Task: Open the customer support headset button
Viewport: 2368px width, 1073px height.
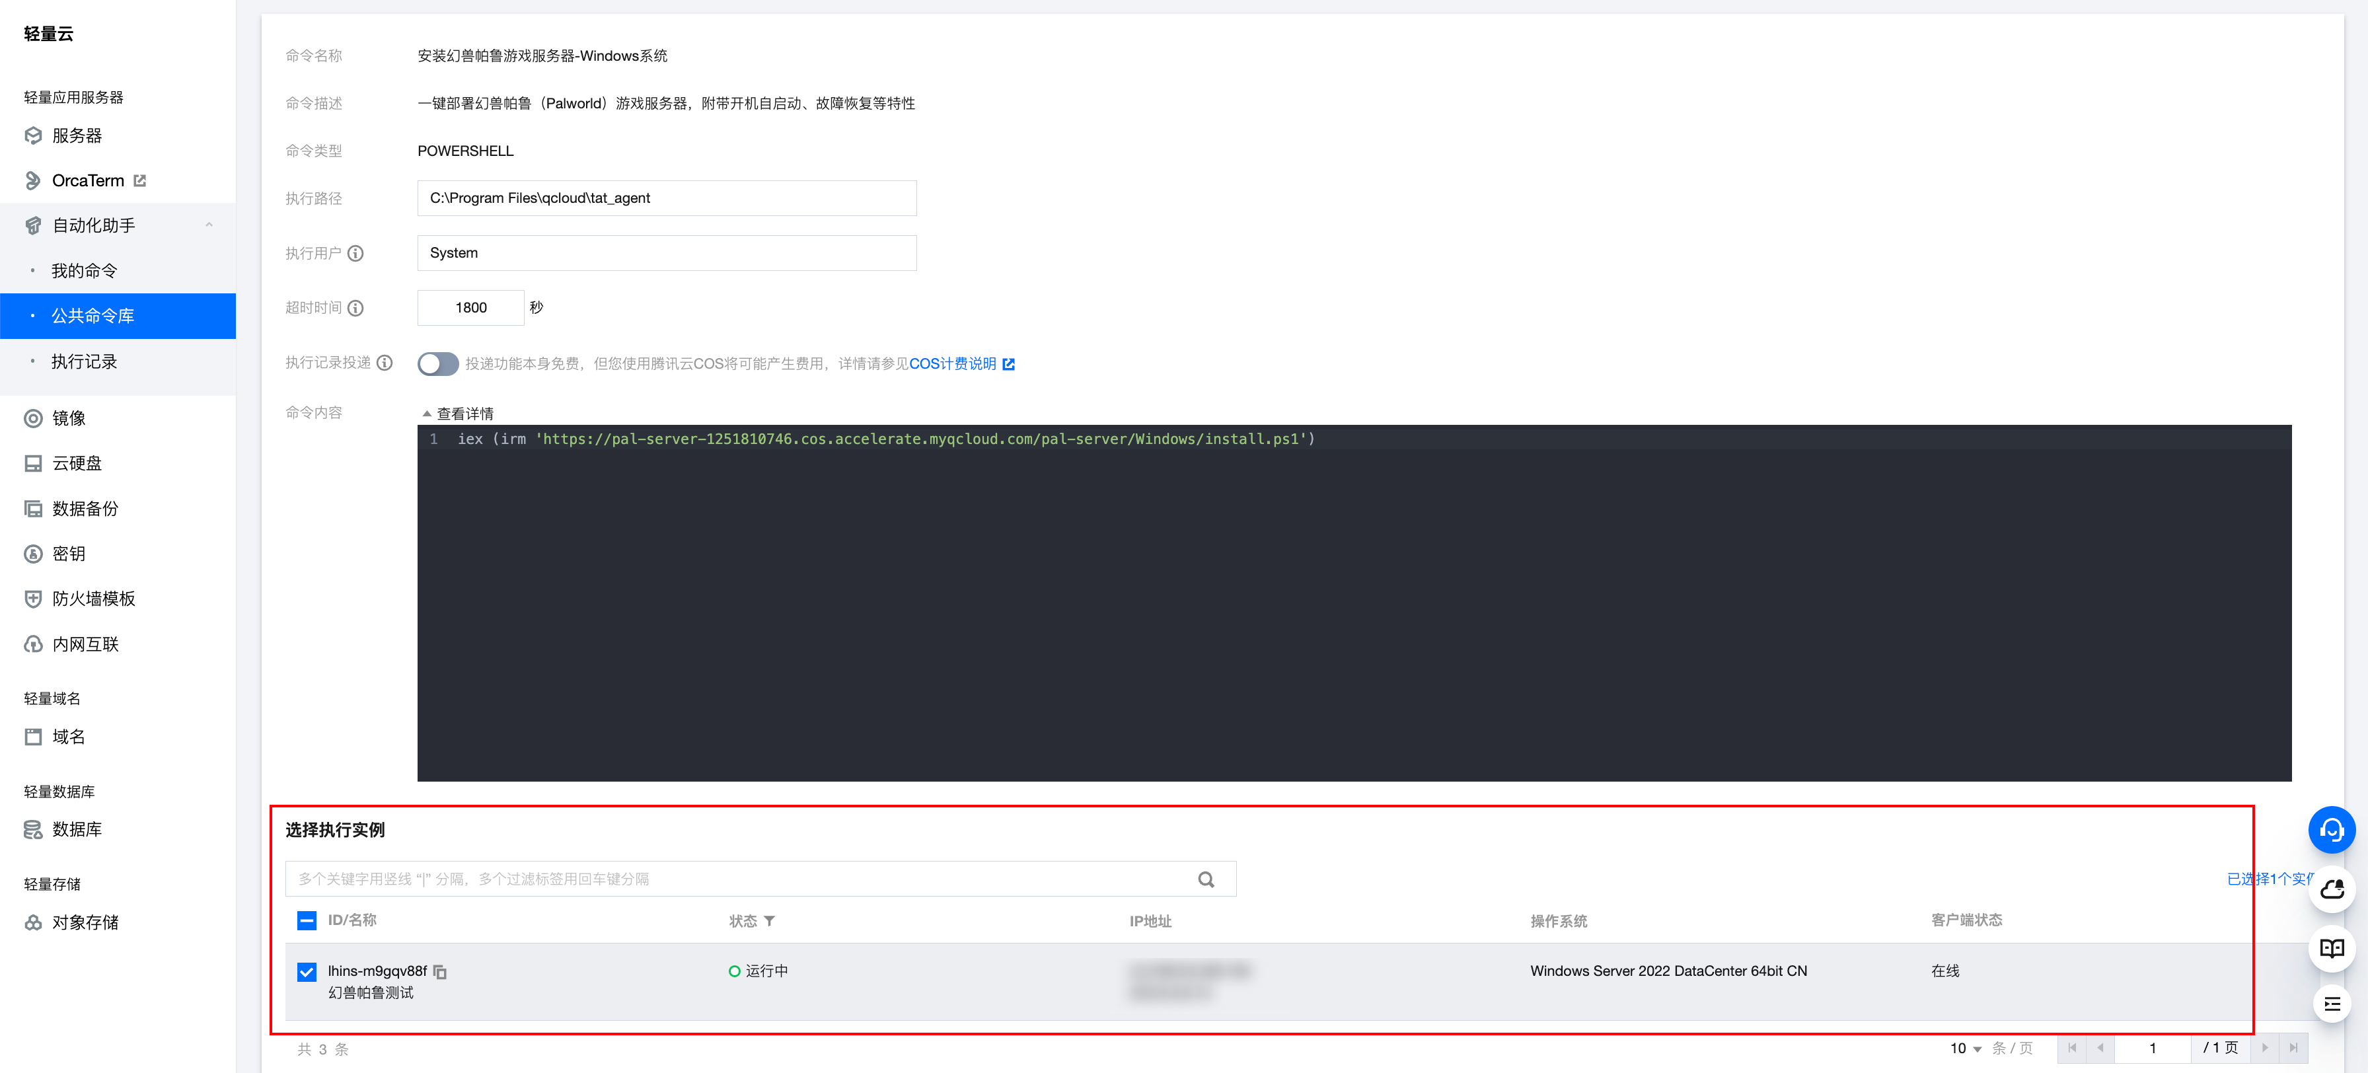Action: coord(2332,831)
